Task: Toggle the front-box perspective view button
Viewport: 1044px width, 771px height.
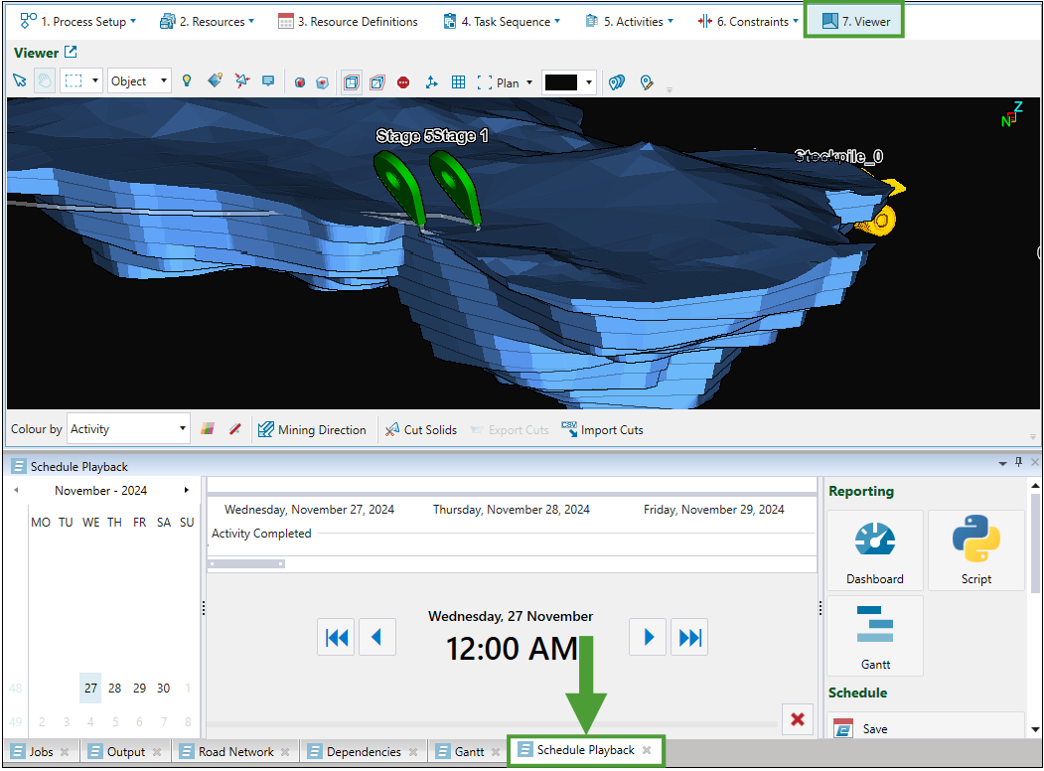Action: tap(351, 82)
